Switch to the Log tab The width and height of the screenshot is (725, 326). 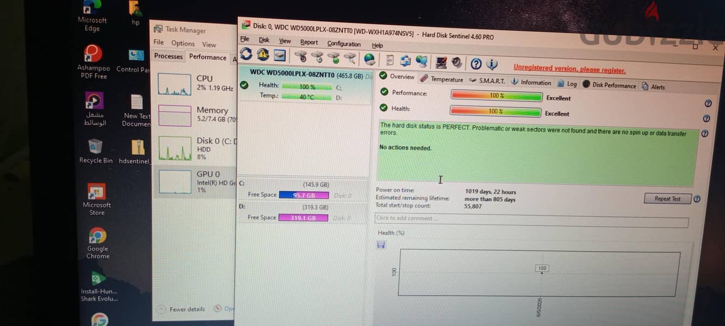coord(567,84)
